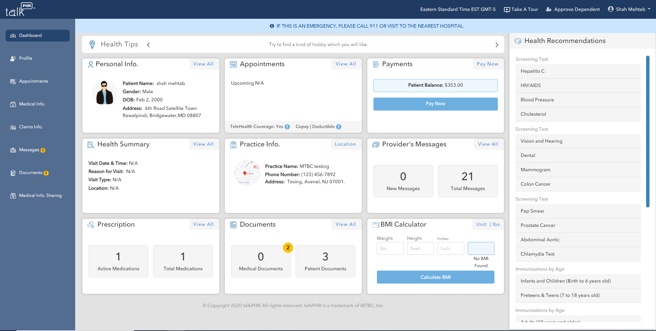Open the Shah Mehtab user dropdown
Viewport: 656px width, 331px height.
[629, 9]
